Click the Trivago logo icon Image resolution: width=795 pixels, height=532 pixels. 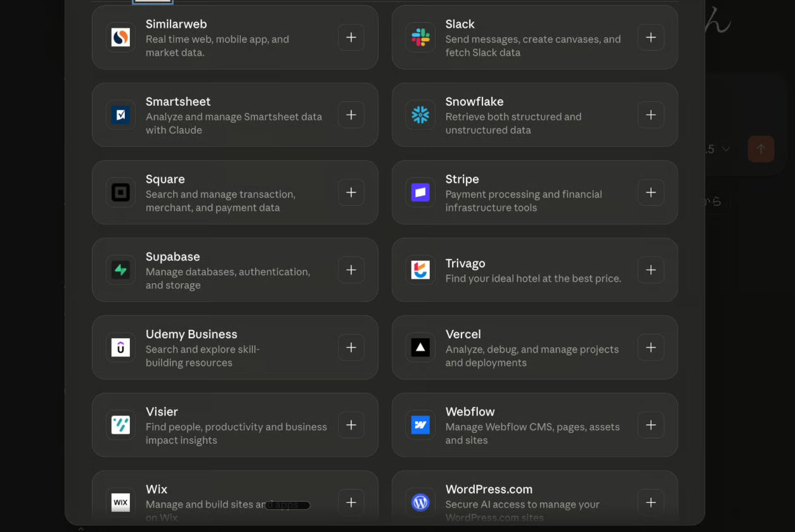click(x=420, y=270)
